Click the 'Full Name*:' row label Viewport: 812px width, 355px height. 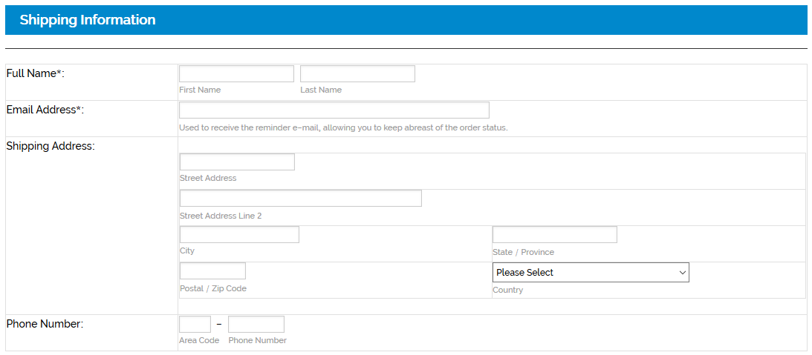coord(36,73)
